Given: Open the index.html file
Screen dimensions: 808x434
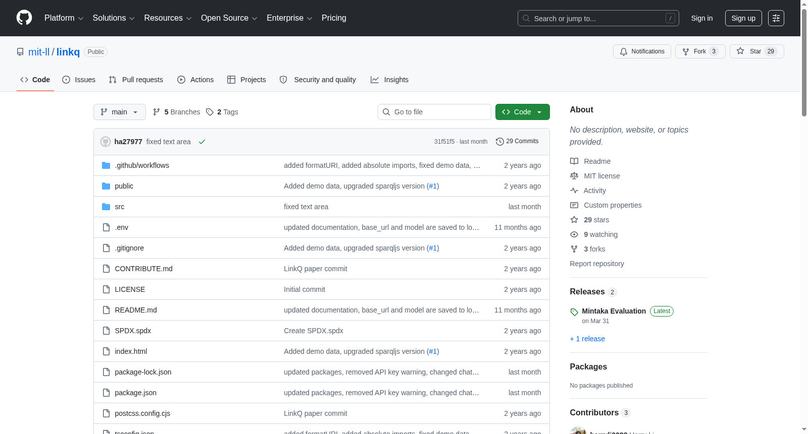Looking at the screenshot, I should pos(131,351).
